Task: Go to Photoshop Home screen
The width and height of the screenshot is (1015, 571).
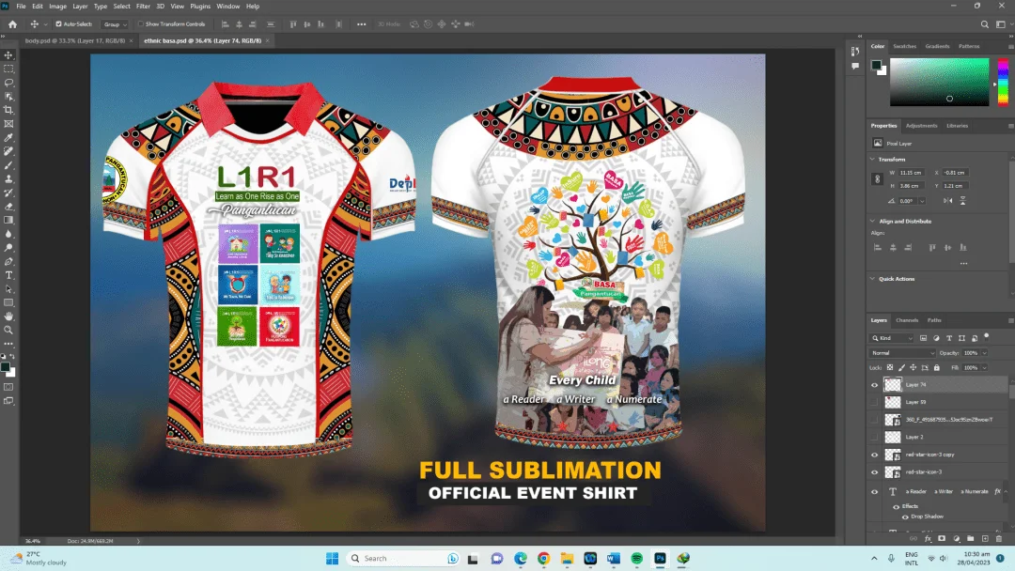Action: coord(12,23)
